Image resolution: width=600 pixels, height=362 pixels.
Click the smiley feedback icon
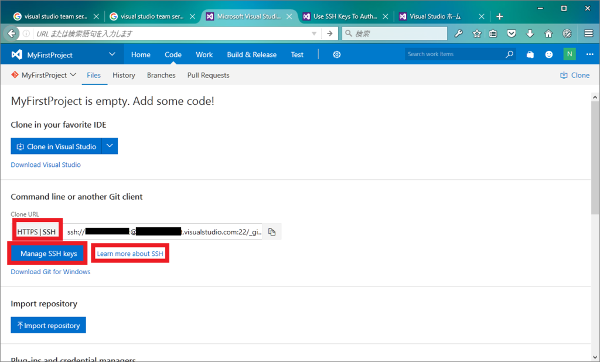(548, 54)
